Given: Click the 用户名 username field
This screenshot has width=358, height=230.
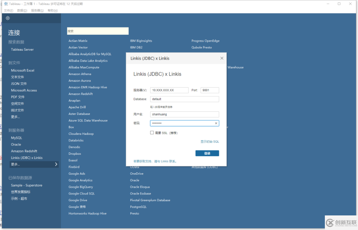Looking at the screenshot, I should coord(185,114).
